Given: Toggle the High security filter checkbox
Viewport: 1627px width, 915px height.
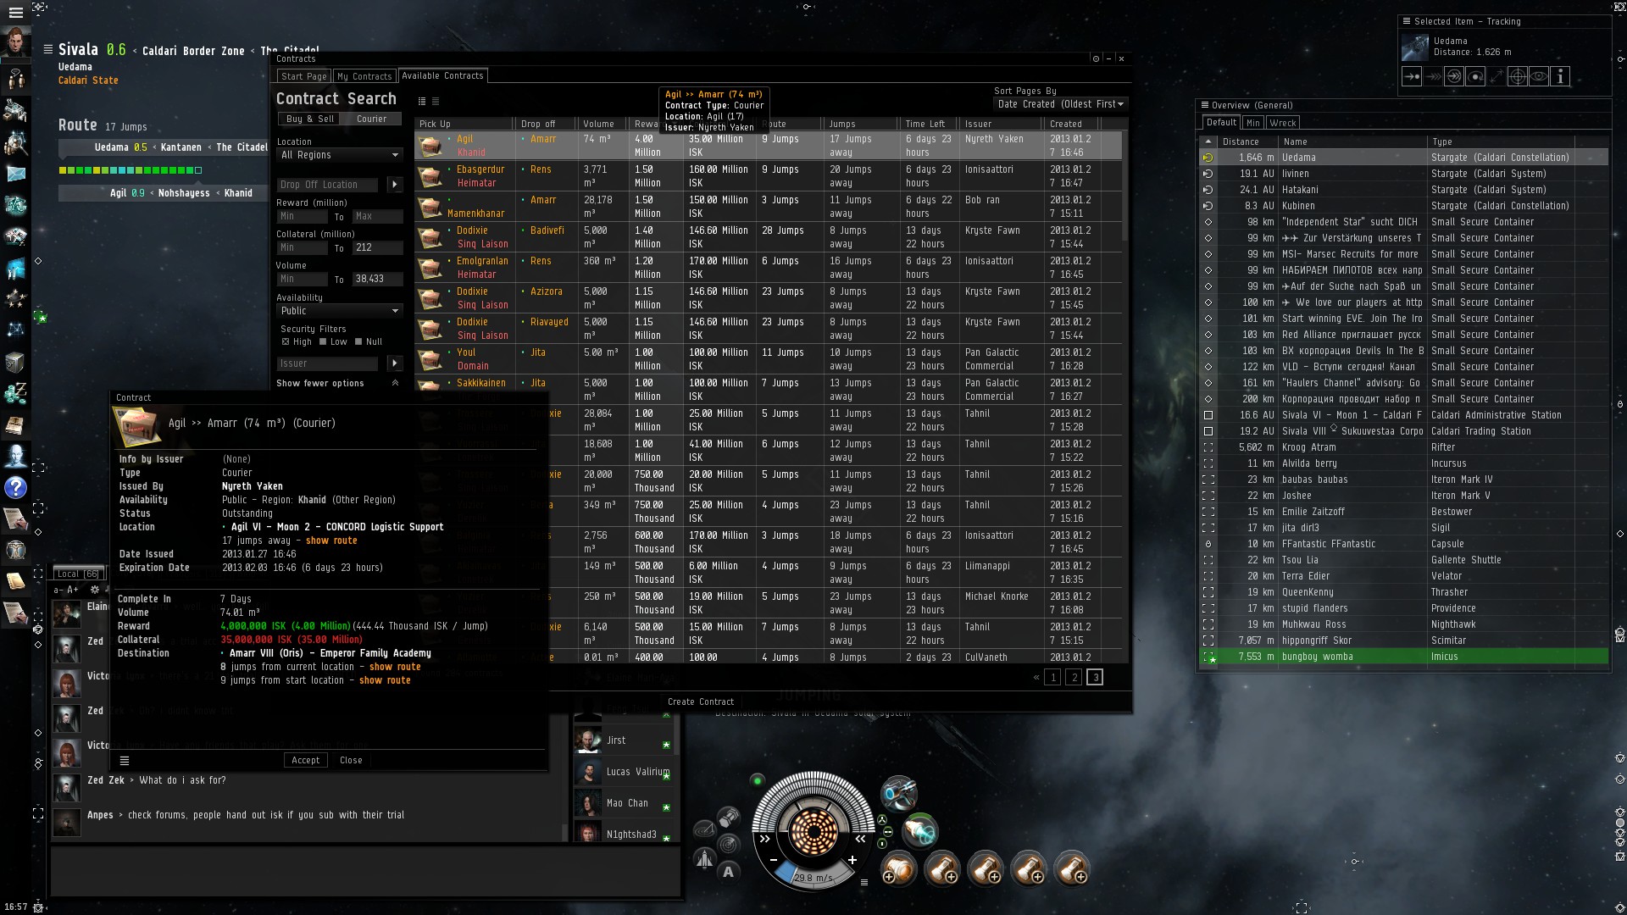Looking at the screenshot, I should click(286, 342).
